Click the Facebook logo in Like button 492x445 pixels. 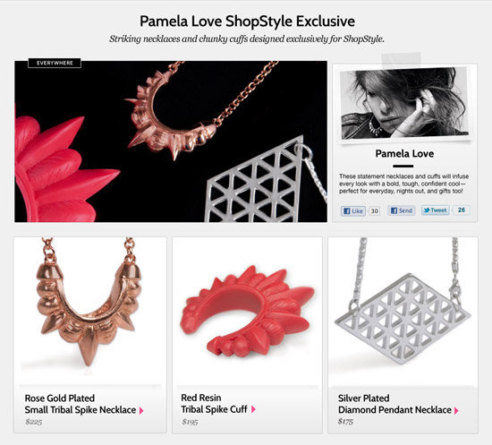point(347,210)
